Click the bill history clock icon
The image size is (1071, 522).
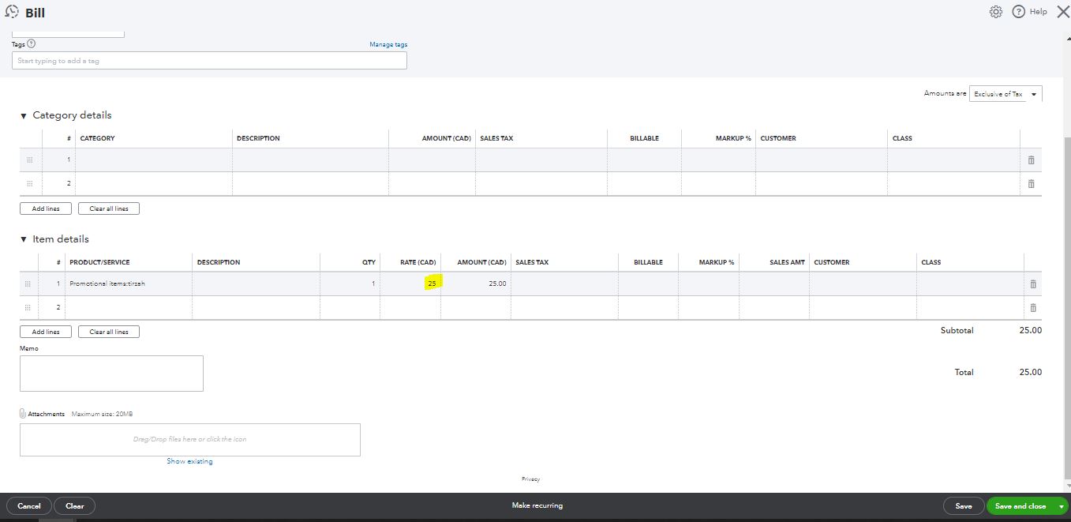pyautogui.click(x=12, y=12)
